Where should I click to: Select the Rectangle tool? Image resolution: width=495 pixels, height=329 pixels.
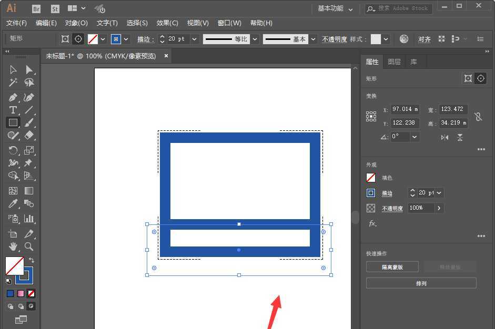click(x=13, y=122)
